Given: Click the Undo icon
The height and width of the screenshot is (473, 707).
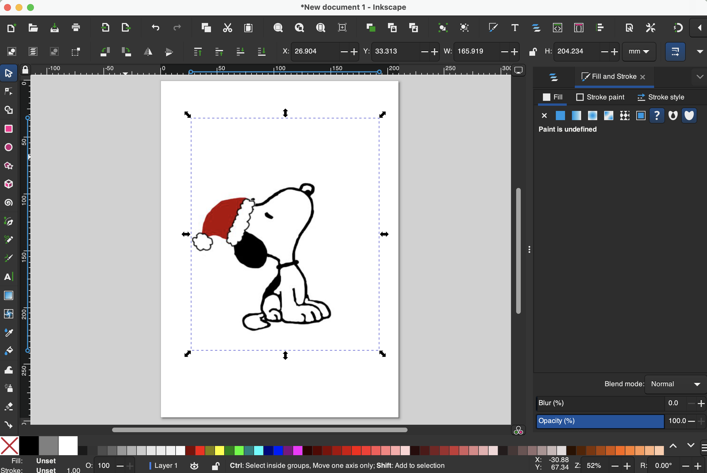Looking at the screenshot, I should coord(155,28).
